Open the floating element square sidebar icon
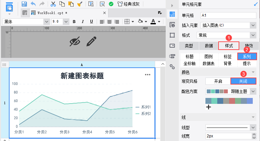Screen dimensions: 260x141 (172, 35)
